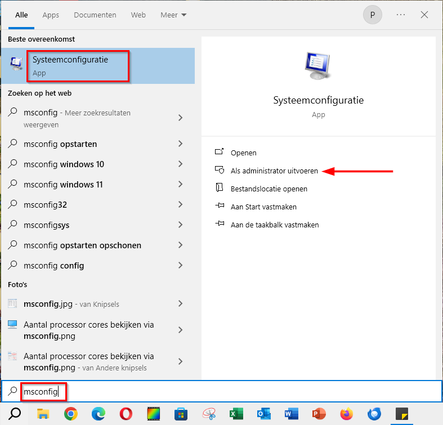Open File Explorer from the taskbar
The image size is (443, 425).
tap(43, 414)
